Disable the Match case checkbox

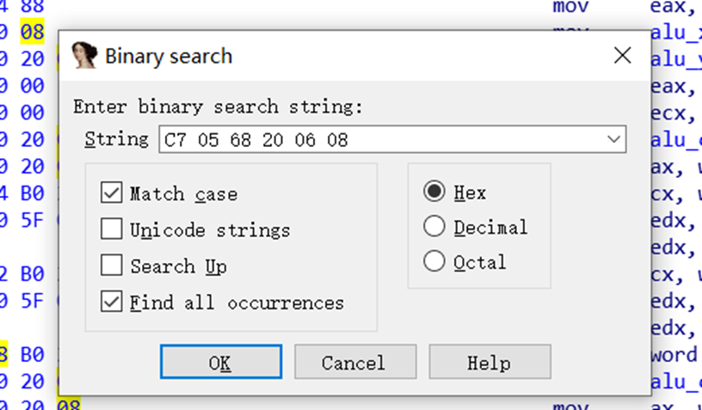tap(112, 193)
